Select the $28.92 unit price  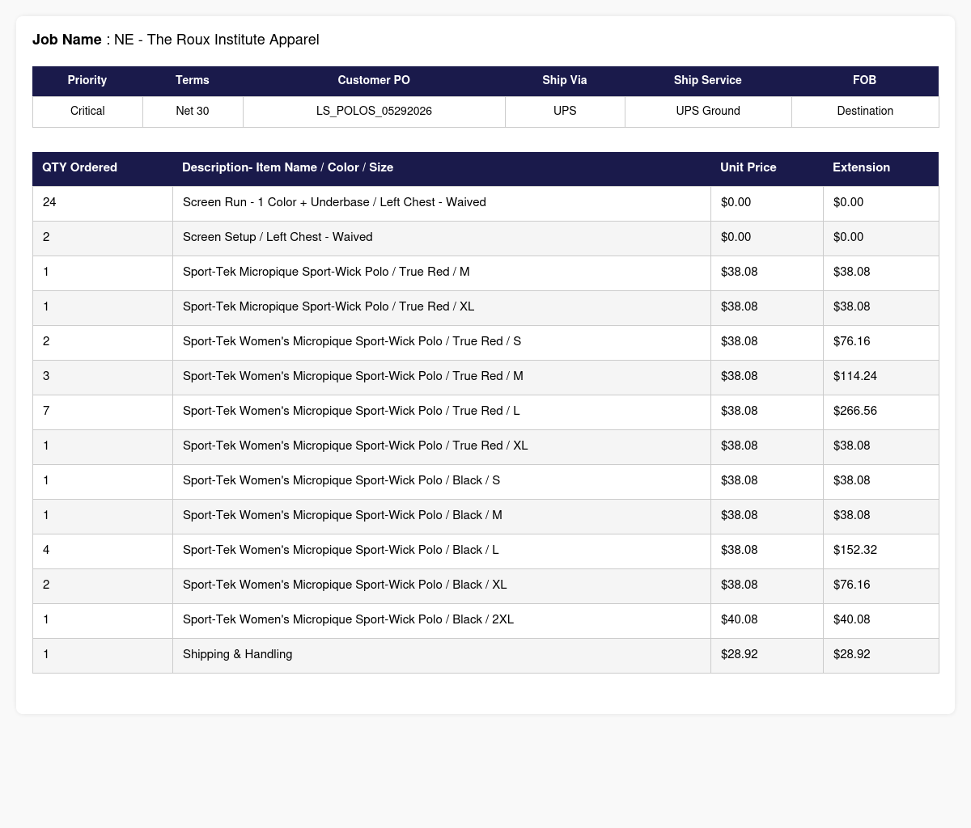[x=740, y=654]
